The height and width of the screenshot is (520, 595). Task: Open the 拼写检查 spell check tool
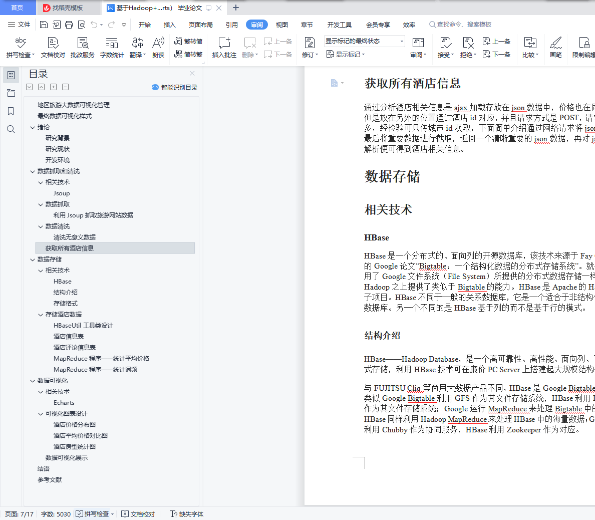pyautogui.click(x=21, y=48)
